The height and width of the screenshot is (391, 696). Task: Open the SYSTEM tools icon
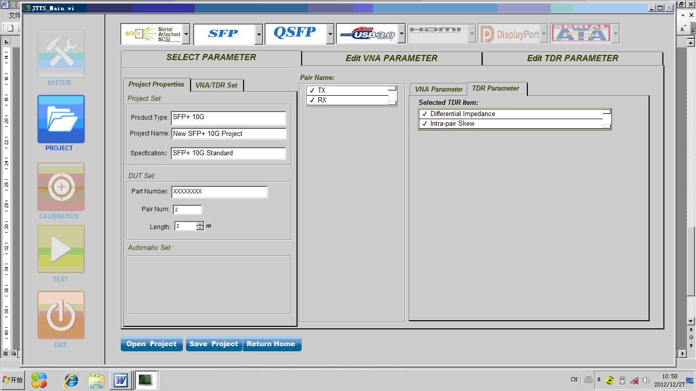(x=61, y=54)
